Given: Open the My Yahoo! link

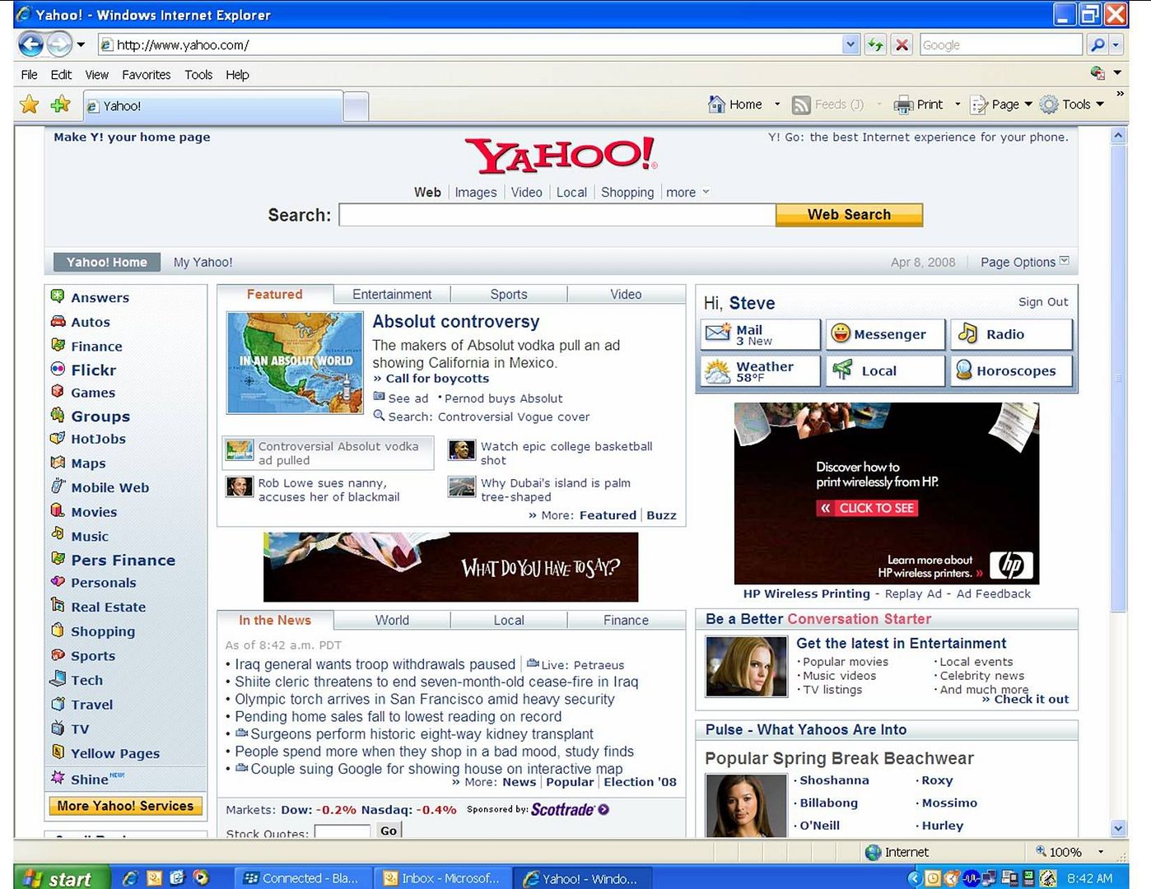Looking at the screenshot, I should 203,263.
